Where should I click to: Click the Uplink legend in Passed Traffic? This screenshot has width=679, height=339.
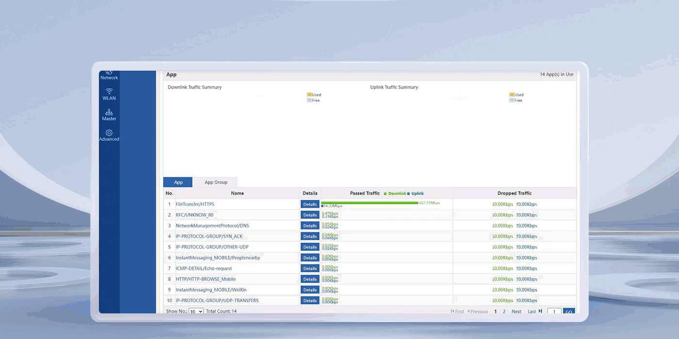416,193
